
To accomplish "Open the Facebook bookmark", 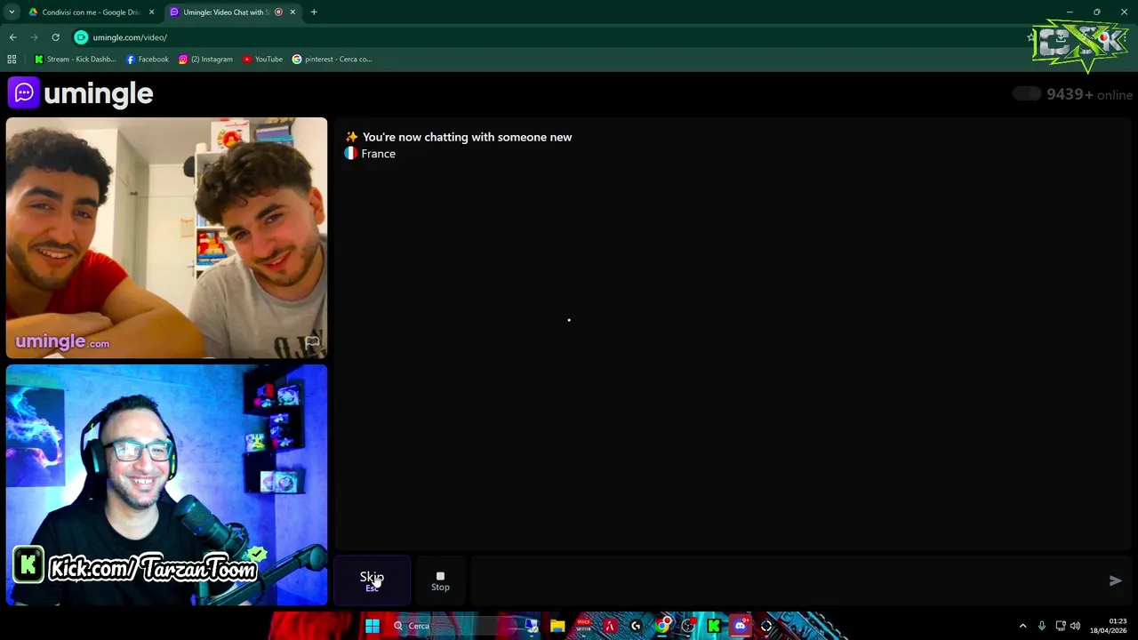I will tap(147, 60).
